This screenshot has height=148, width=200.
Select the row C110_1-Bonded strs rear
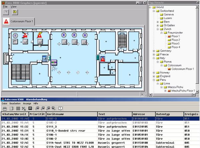click(x=100, y=131)
